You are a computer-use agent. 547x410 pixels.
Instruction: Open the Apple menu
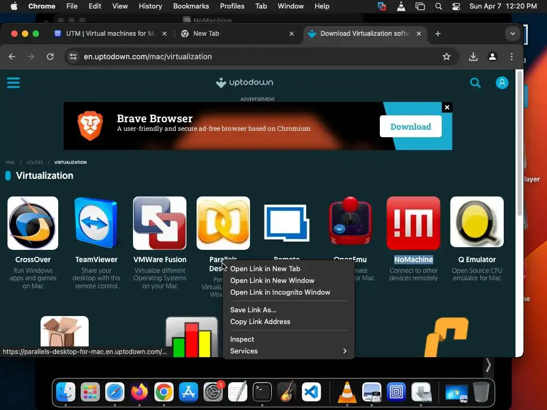click(x=14, y=6)
